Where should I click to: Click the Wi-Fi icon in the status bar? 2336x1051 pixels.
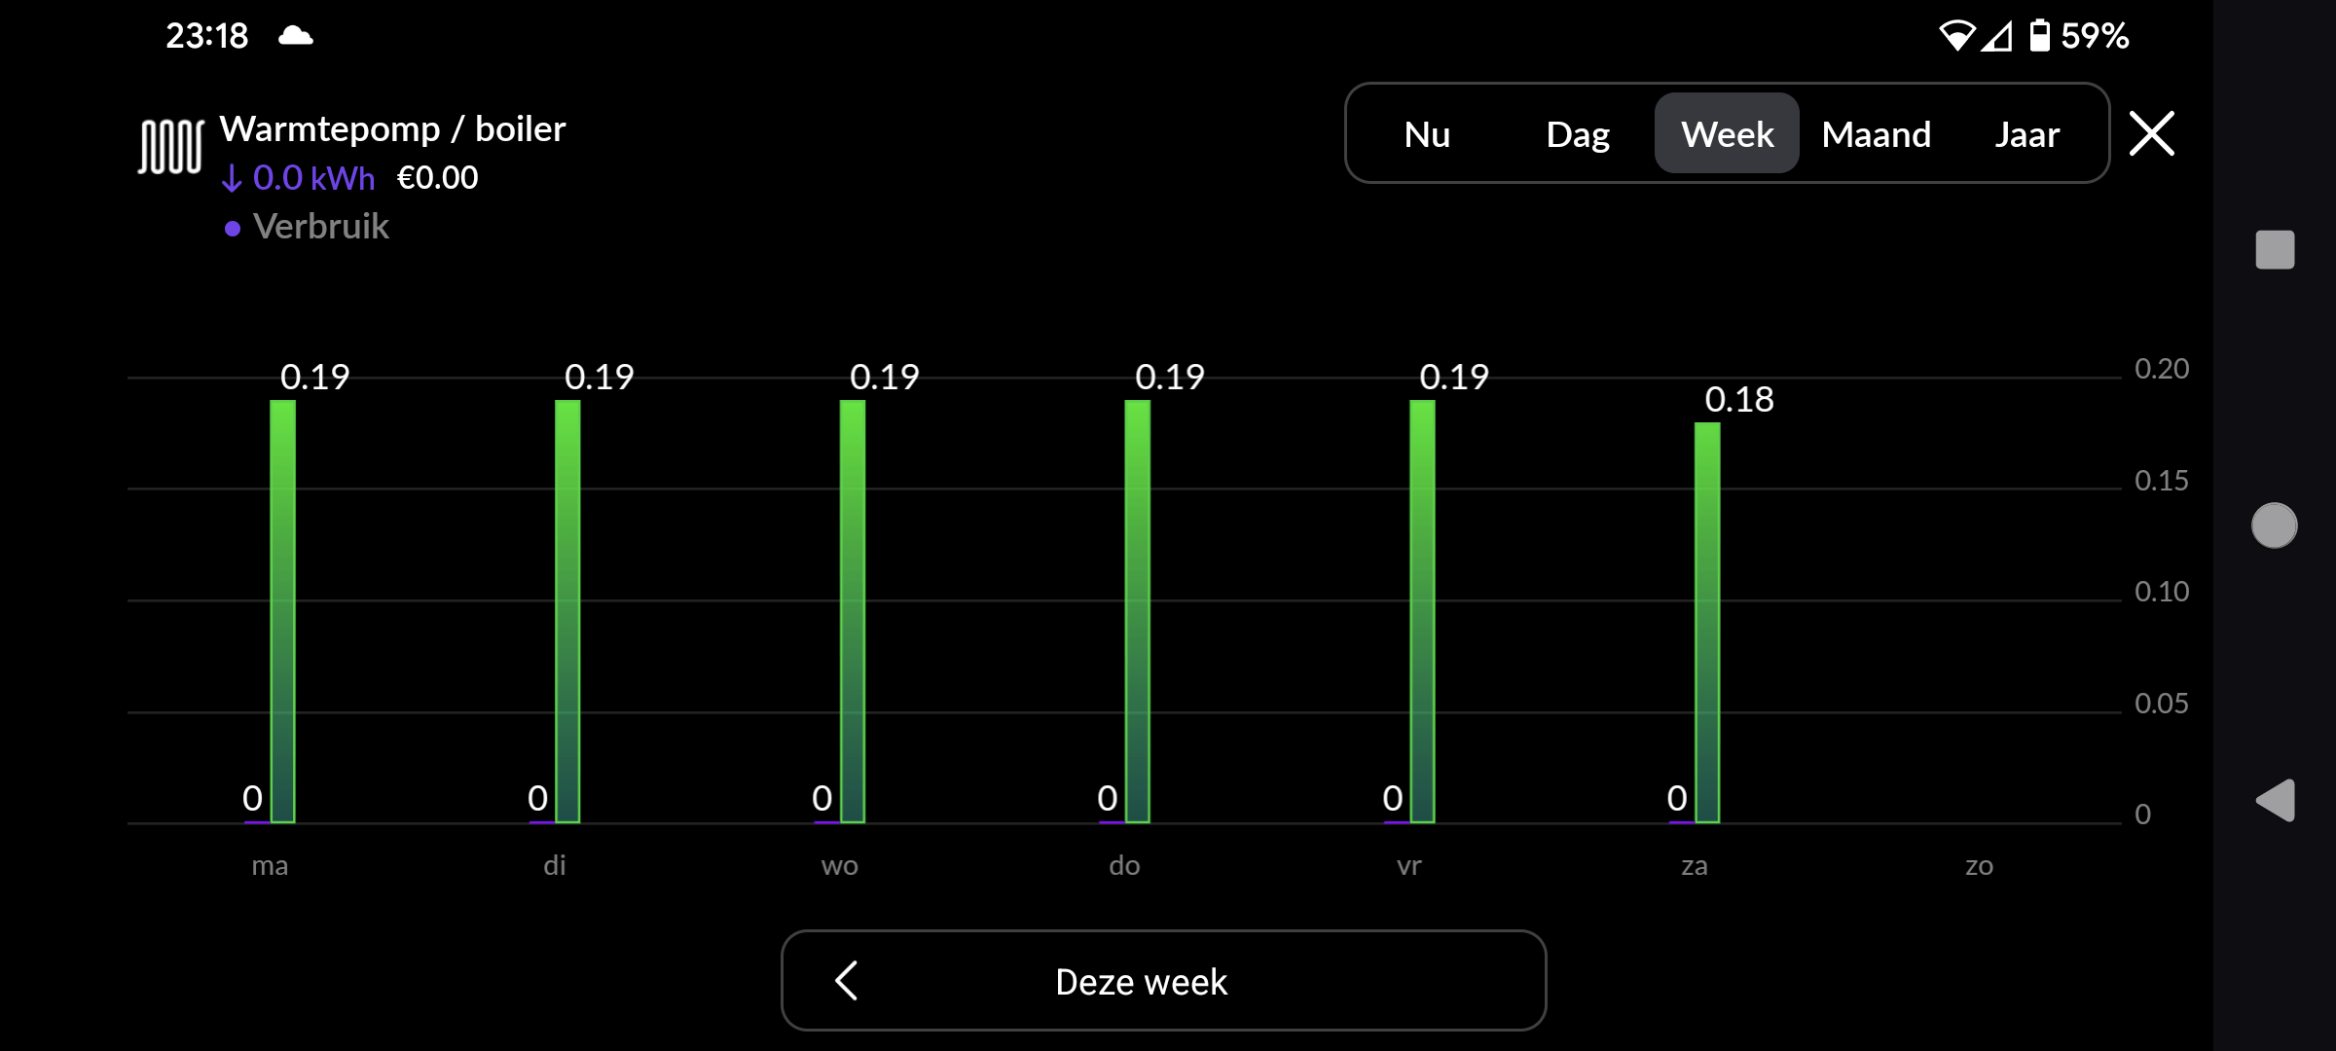pyautogui.click(x=1956, y=35)
